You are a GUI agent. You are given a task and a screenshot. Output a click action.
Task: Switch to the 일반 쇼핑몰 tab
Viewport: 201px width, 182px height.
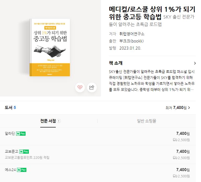[x=146, y=121]
